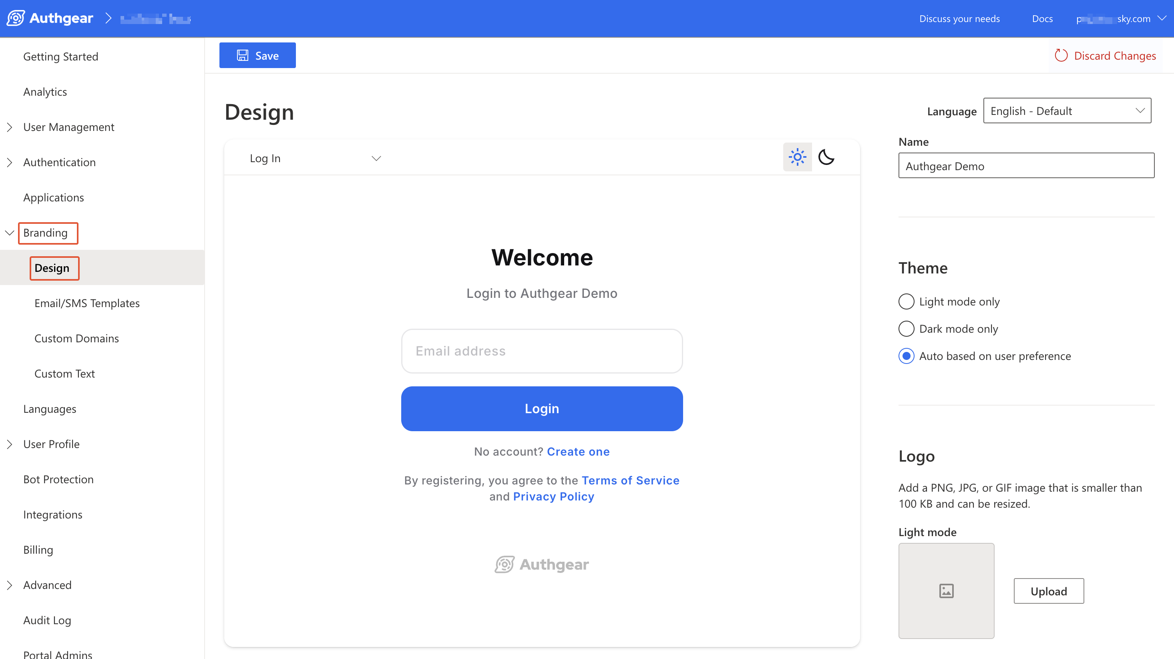The width and height of the screenshot is (1174, 659).
Task: Switch preview to dark mode moon icon
Action: coord(826,157)
